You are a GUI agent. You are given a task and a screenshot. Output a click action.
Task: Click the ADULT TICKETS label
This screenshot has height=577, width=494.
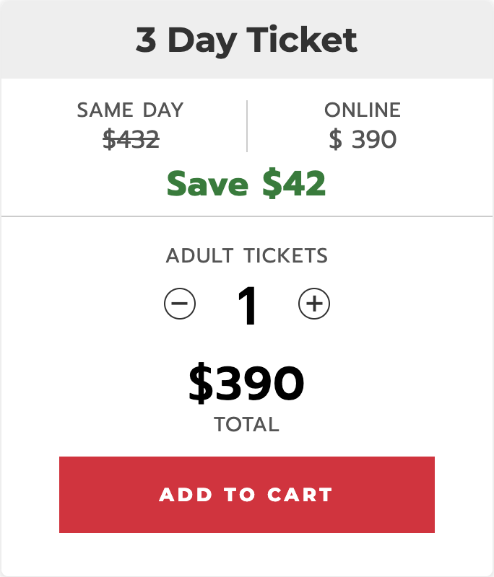[247, 255]
